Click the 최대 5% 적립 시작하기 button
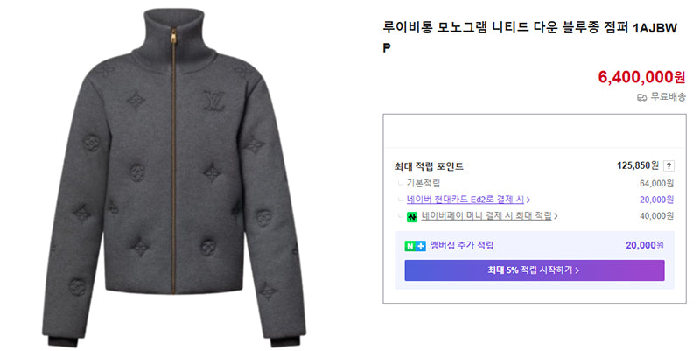Image resolution: width=700 pixels, height=351 pixels. 535,270
